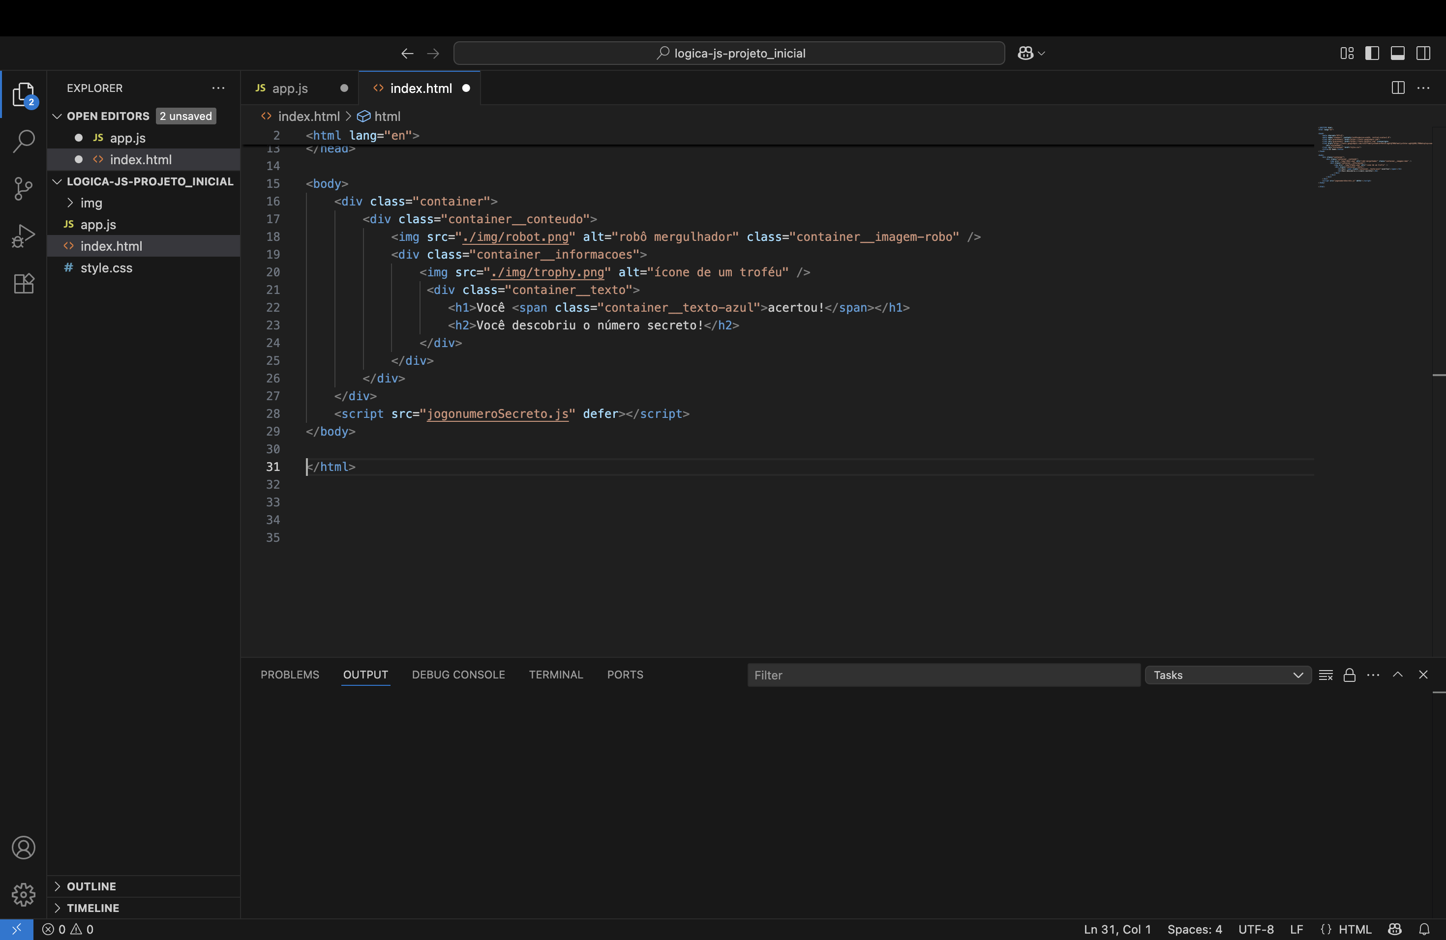Follow the ./img/robot.png link
Image resolution: width=1446 pixels, height=940 pixels.
[515, 237]
